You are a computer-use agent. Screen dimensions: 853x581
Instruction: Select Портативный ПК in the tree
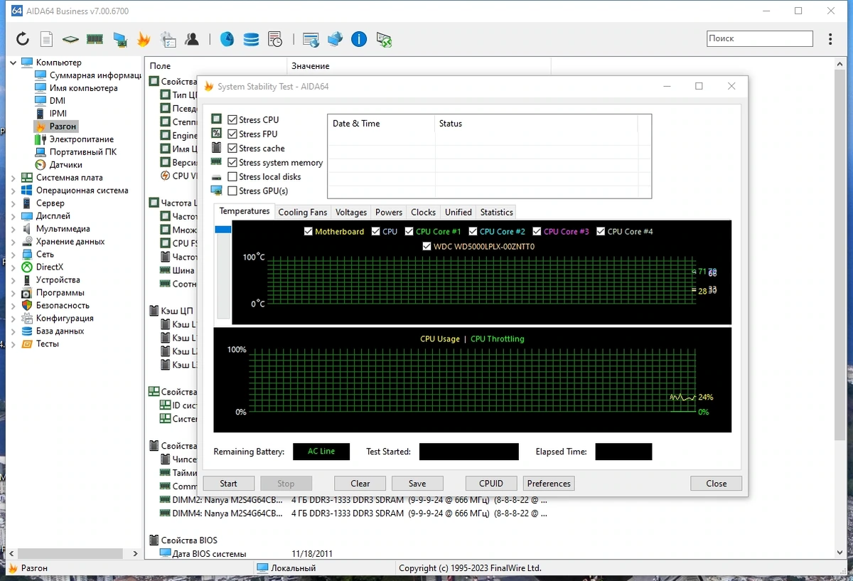[82, 152]
